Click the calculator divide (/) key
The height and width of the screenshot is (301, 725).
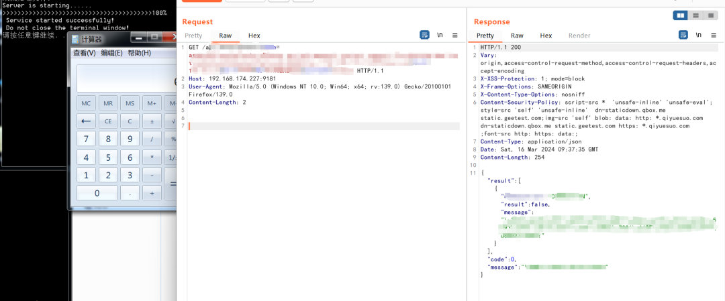tap(152, 139)
